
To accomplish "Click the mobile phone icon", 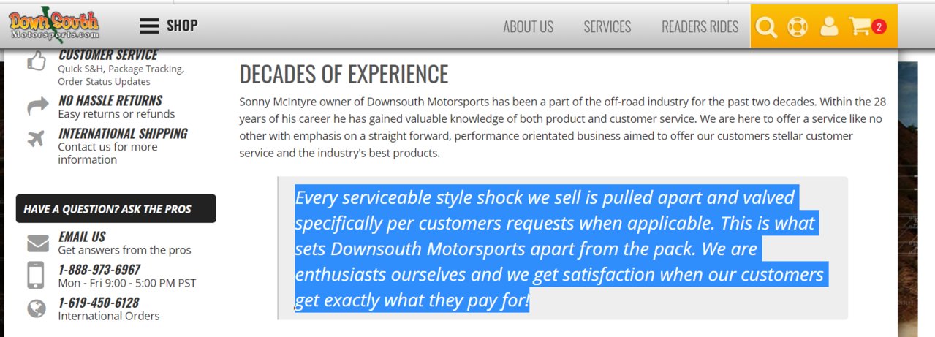I will 36,275.
